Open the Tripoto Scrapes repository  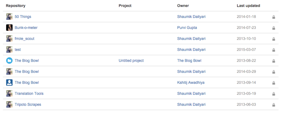pos(28,105)
